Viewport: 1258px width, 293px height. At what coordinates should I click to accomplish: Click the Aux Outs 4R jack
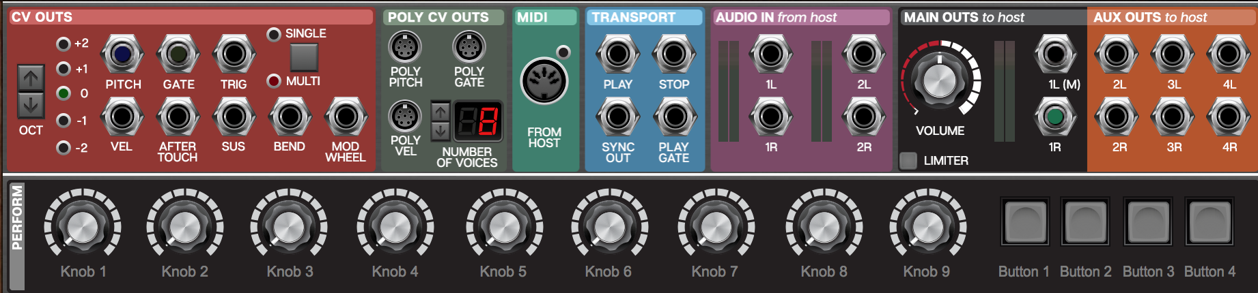1228,117
